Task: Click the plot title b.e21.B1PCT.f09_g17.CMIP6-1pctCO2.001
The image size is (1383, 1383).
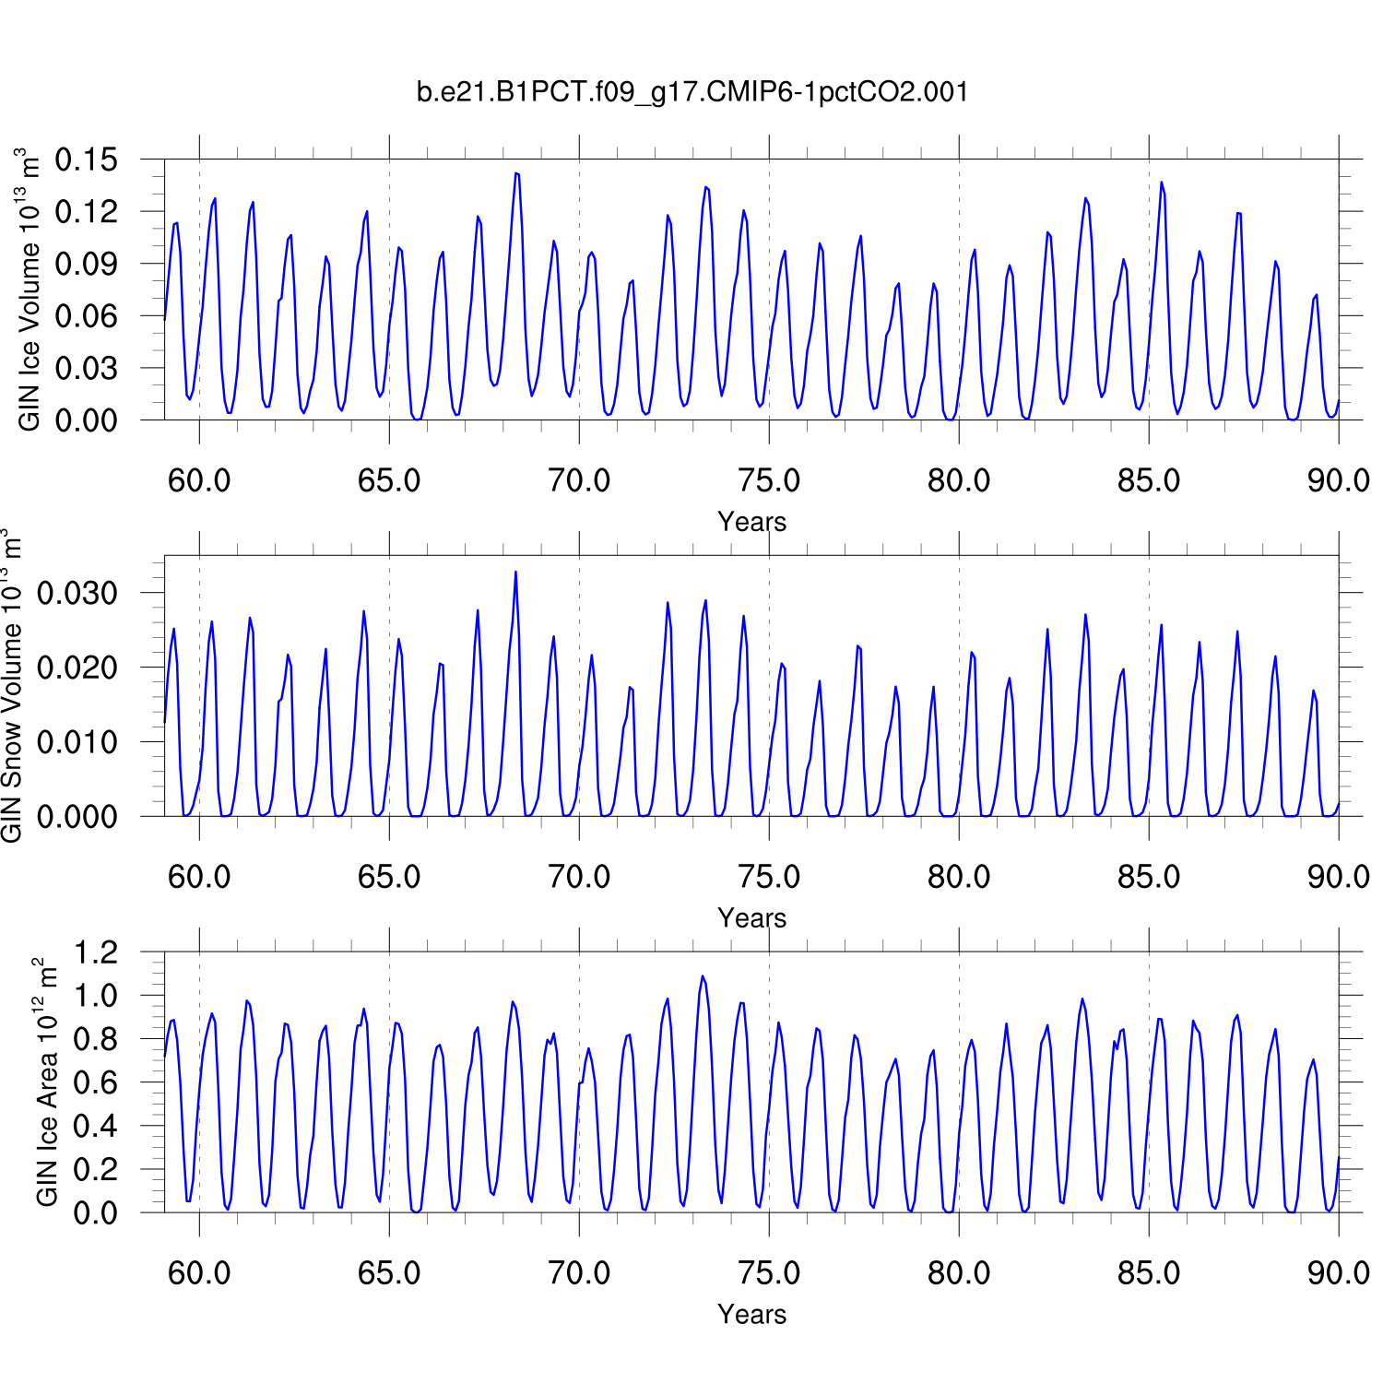Action: [692, 92]
